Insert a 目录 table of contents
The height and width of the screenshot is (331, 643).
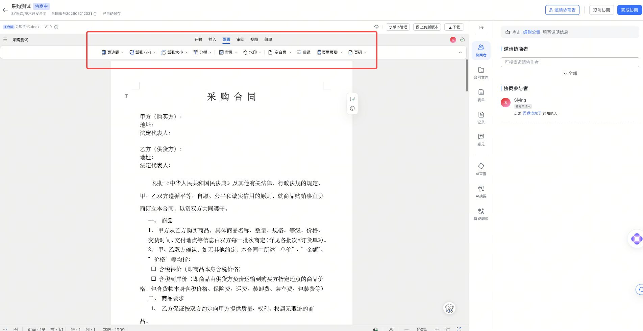pyautogui.click(x=304, y=52)
